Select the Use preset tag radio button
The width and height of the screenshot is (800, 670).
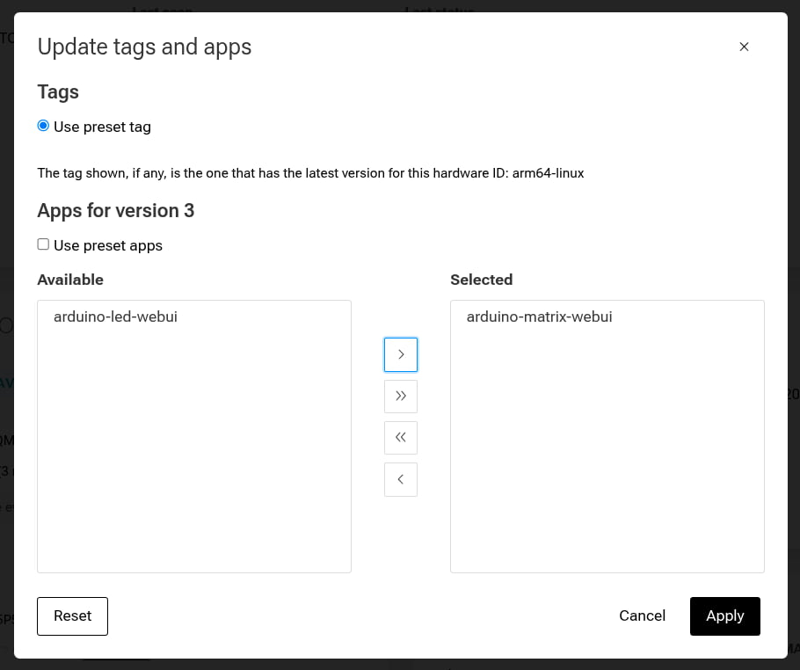tap(42, 125)
